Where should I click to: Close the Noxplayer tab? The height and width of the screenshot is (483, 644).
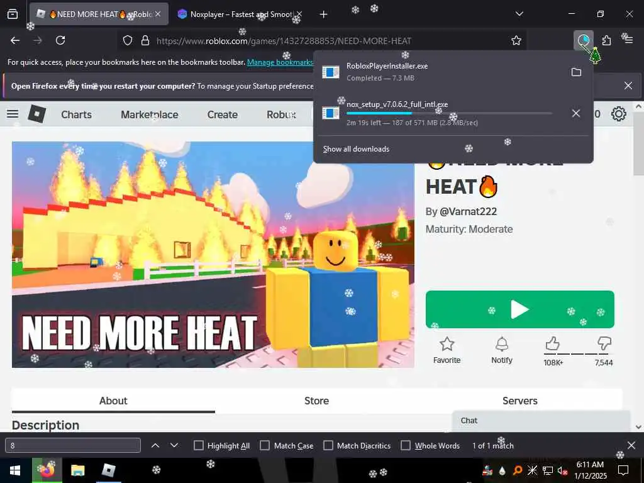tap(300, 14)
